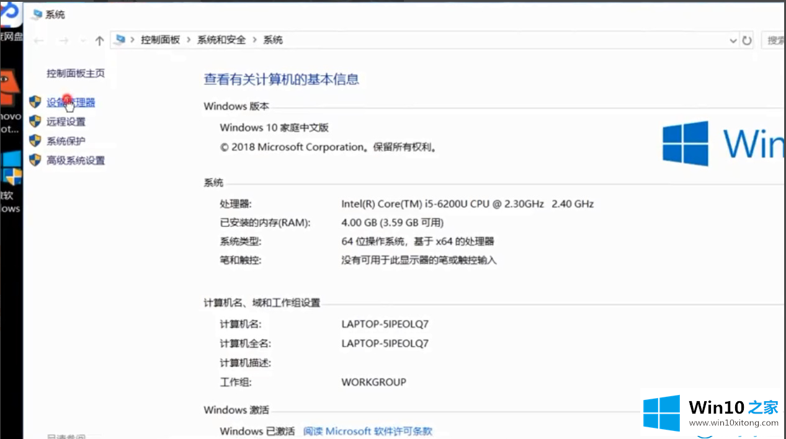Expand chevron after 系统和安全 breadcrumb

[x=254, y=40]
